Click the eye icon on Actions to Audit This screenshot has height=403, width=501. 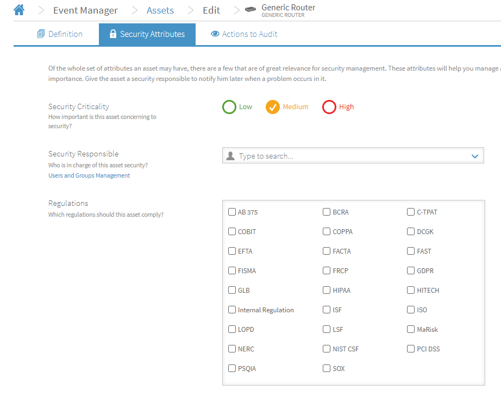tap(215, 34)
